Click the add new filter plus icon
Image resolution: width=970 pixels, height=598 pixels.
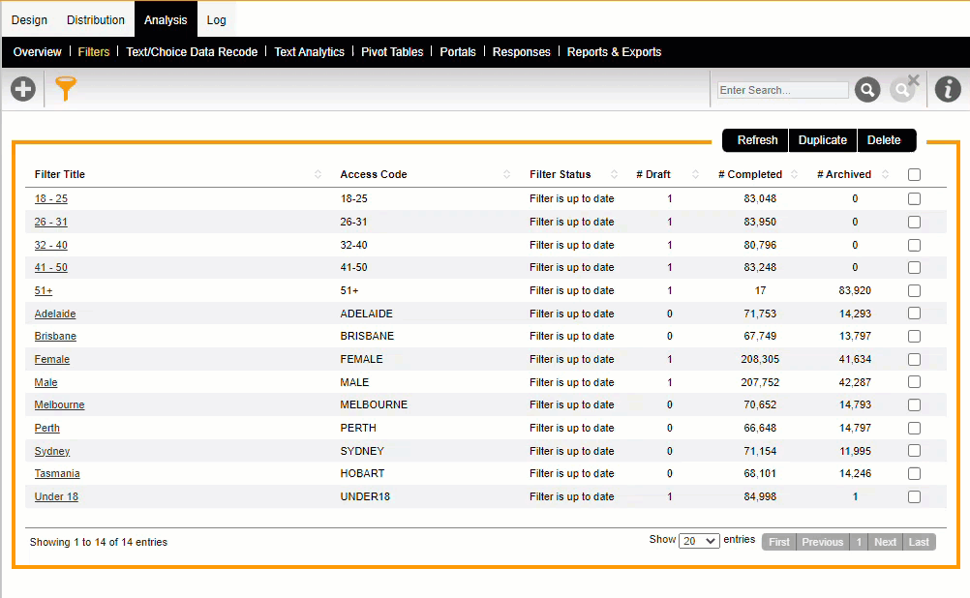tap(22, 90)
